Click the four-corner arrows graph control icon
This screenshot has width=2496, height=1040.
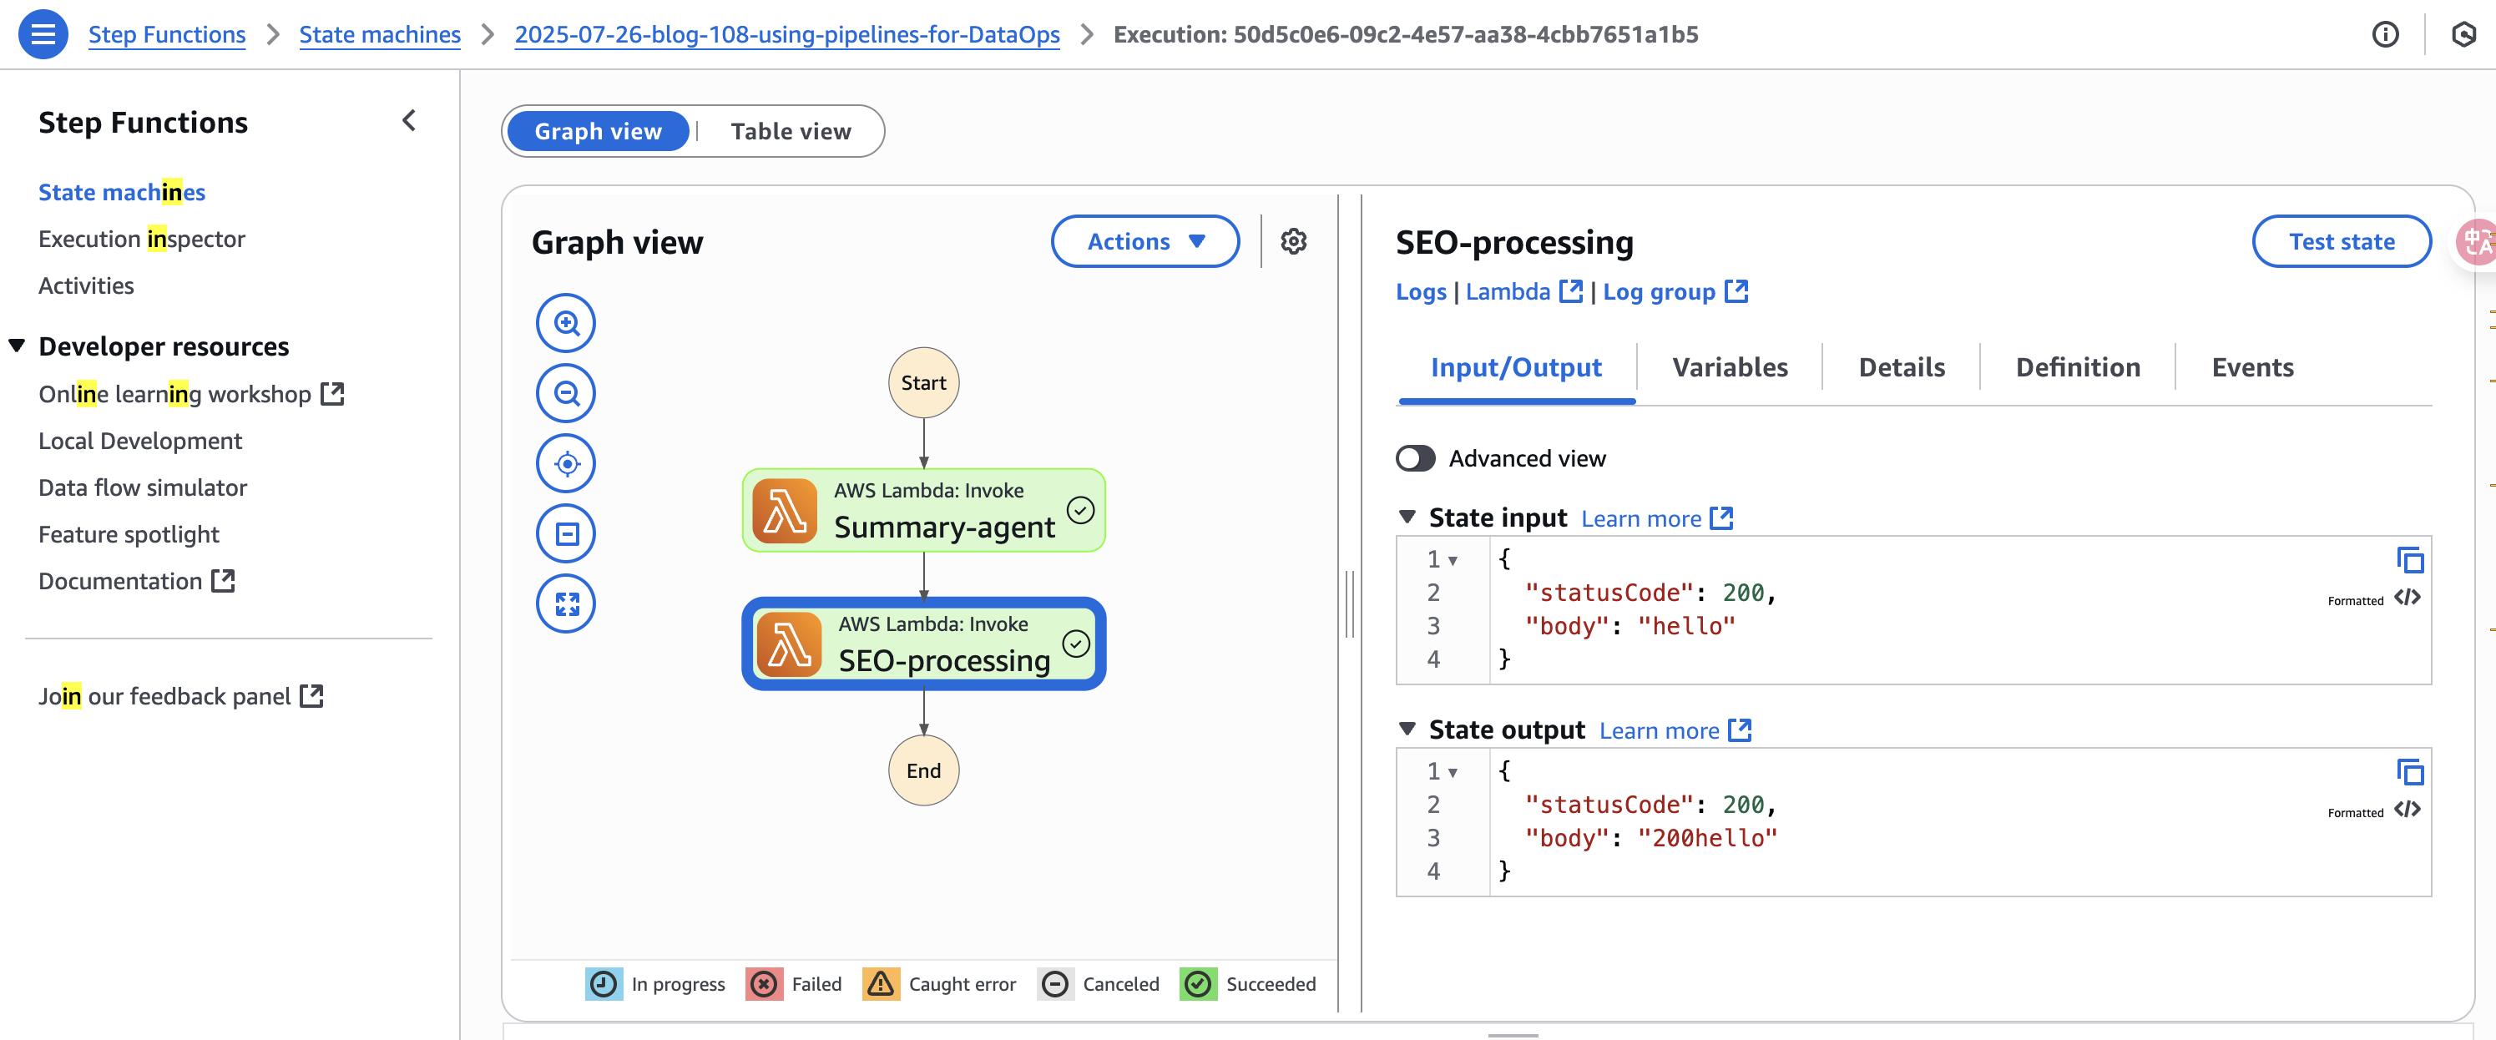[566, 603]
